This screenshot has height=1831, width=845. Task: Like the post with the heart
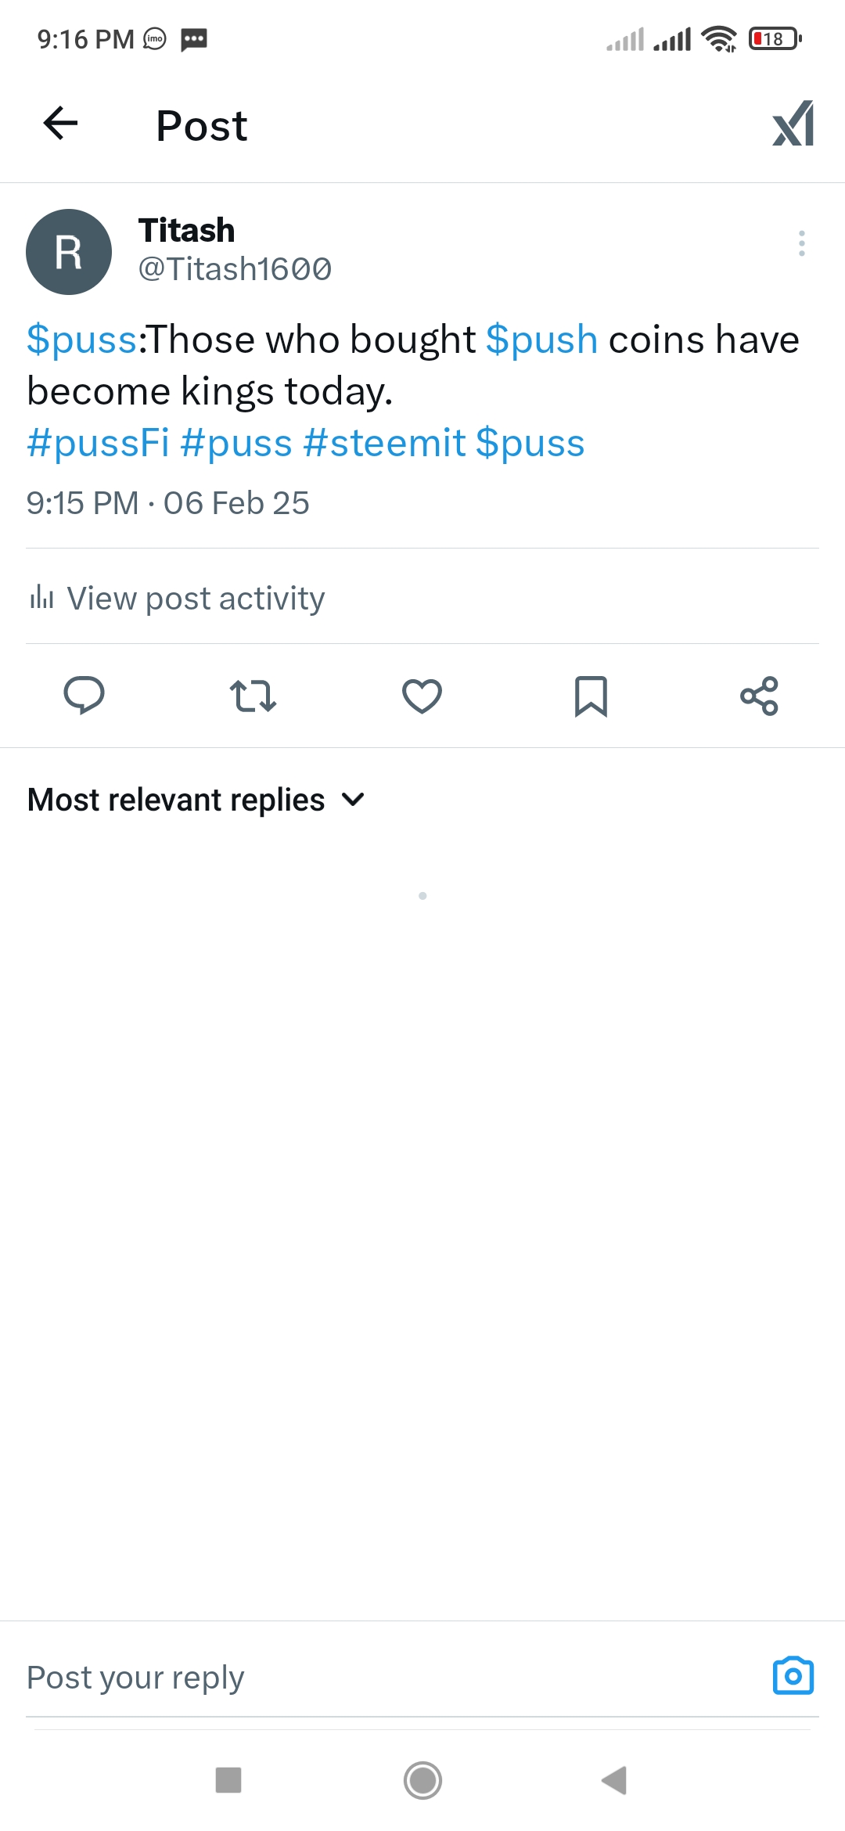click(422, 696)
